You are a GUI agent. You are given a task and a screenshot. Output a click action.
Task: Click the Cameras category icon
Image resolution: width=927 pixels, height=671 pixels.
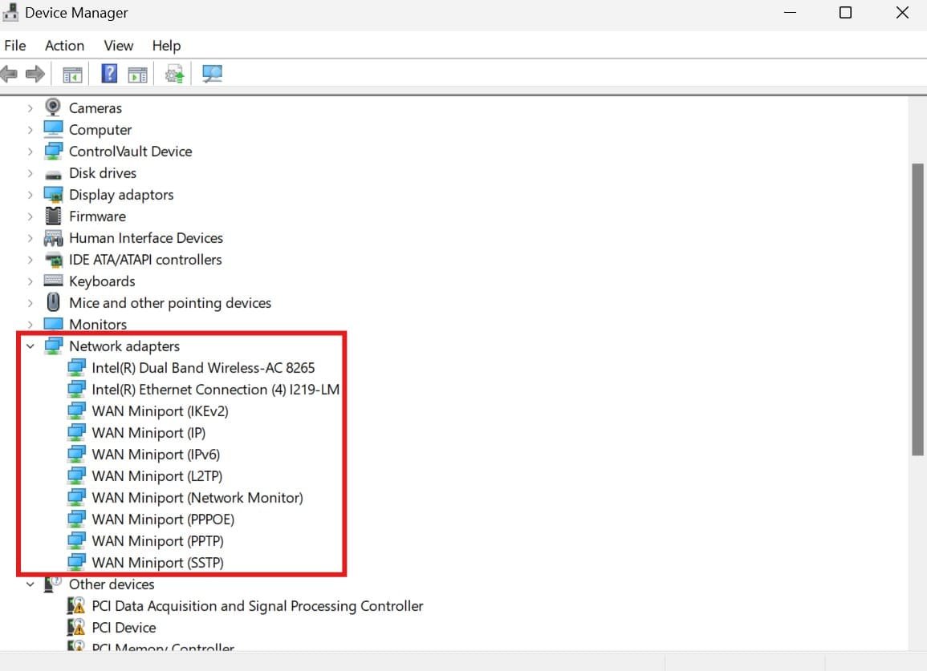[x=53, y=107]
